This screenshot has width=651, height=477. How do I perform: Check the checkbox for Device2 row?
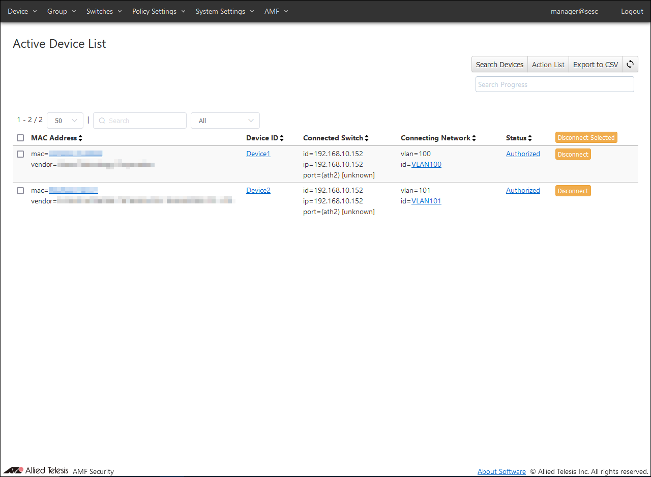[x=20, y=191]
